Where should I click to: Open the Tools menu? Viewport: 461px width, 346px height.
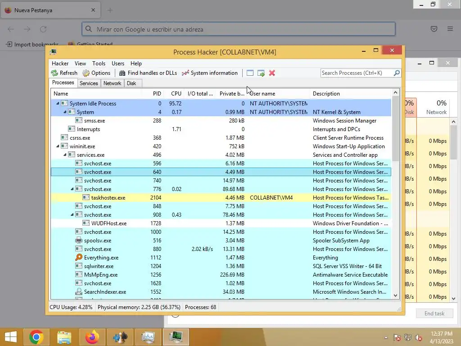point(99,64)
